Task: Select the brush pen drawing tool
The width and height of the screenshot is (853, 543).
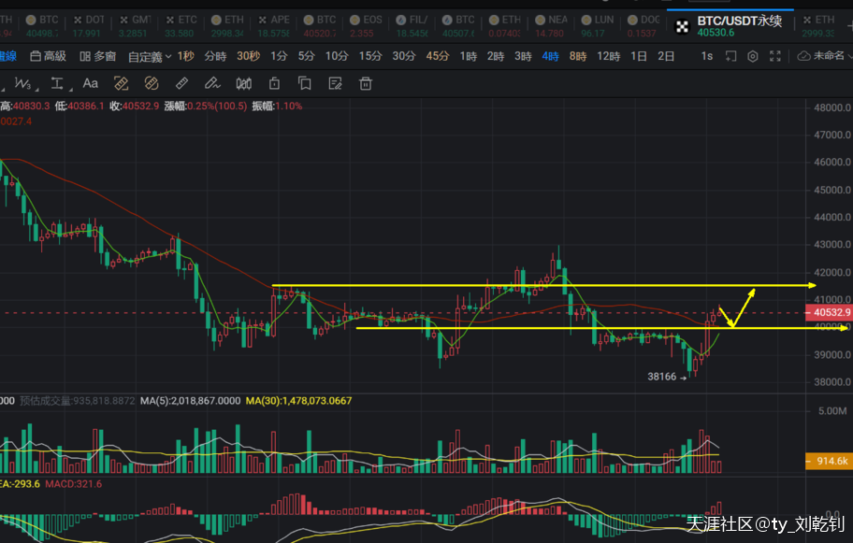Action: (x=211, y=84)
